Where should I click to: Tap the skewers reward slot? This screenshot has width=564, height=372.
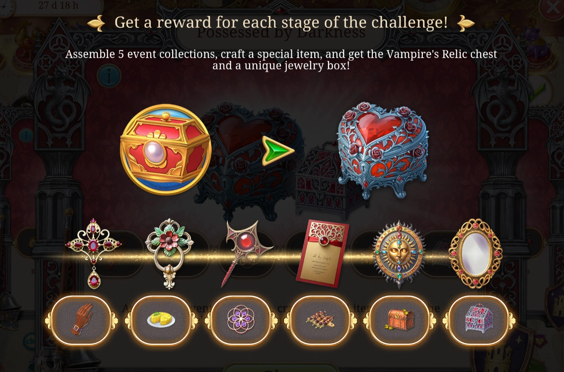tap(320, 320)
